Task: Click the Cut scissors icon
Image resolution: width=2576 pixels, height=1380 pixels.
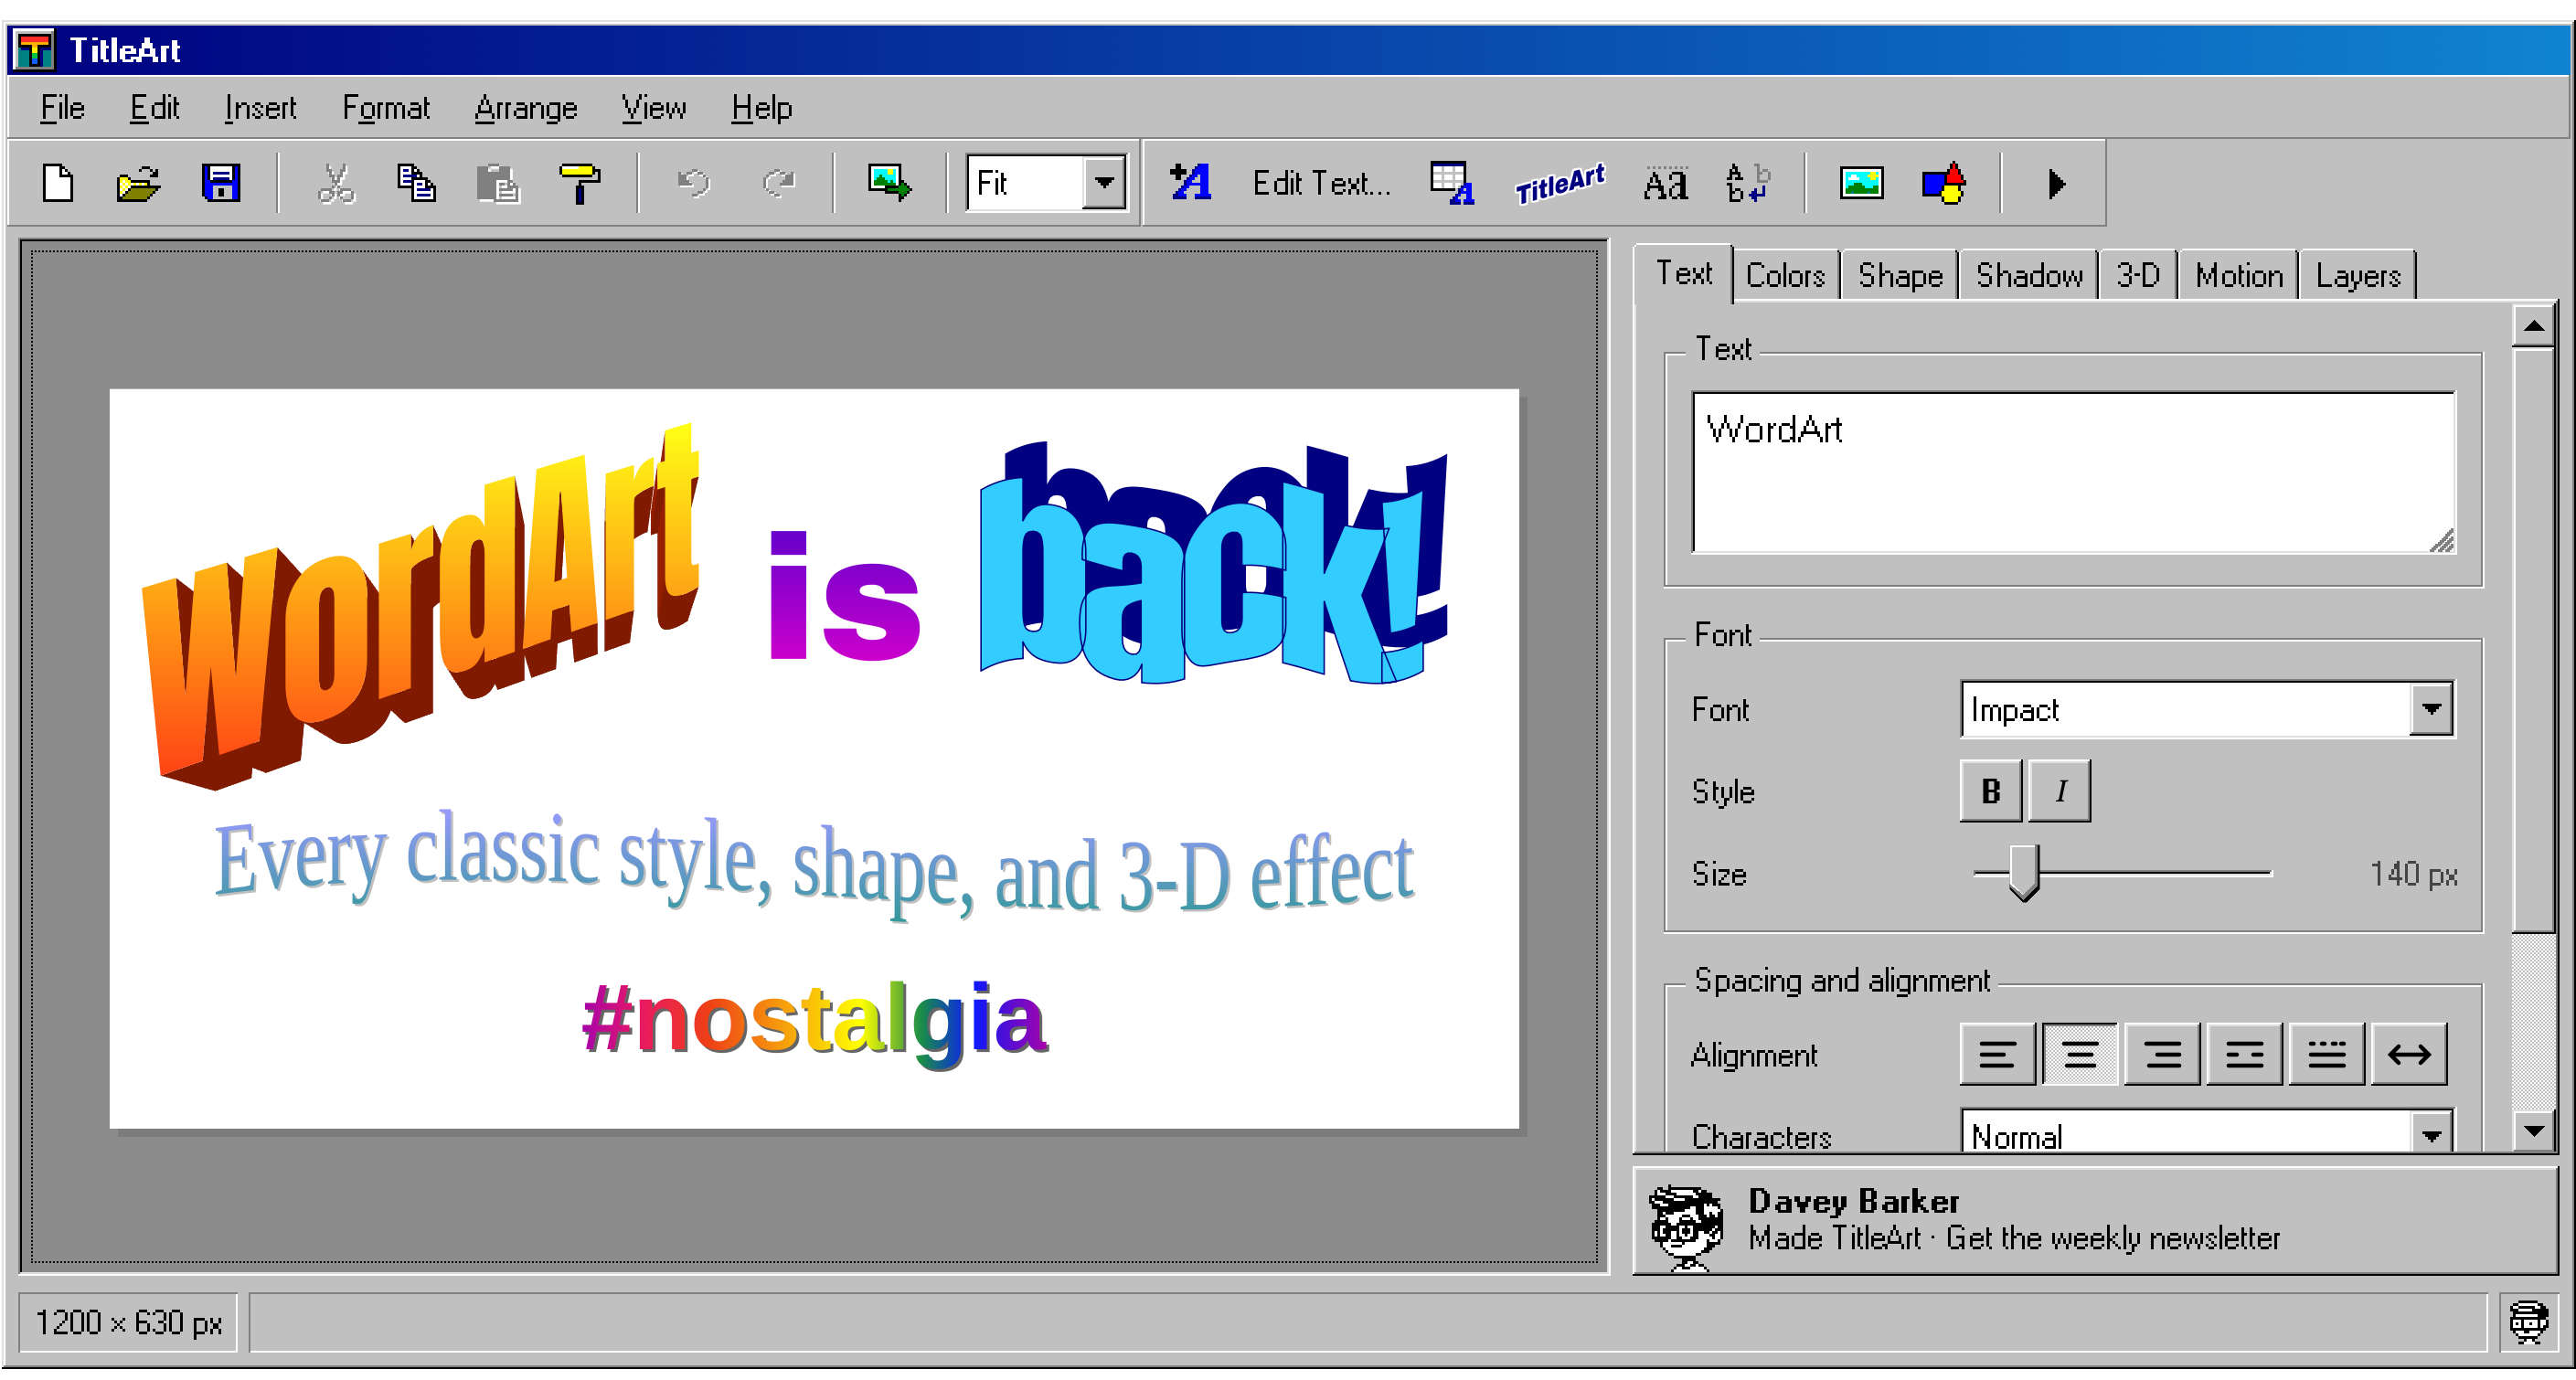Action: click(x=336, y=183)
